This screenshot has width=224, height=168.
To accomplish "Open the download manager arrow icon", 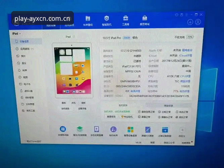I will pyautogui.click(x=190, y=22).
